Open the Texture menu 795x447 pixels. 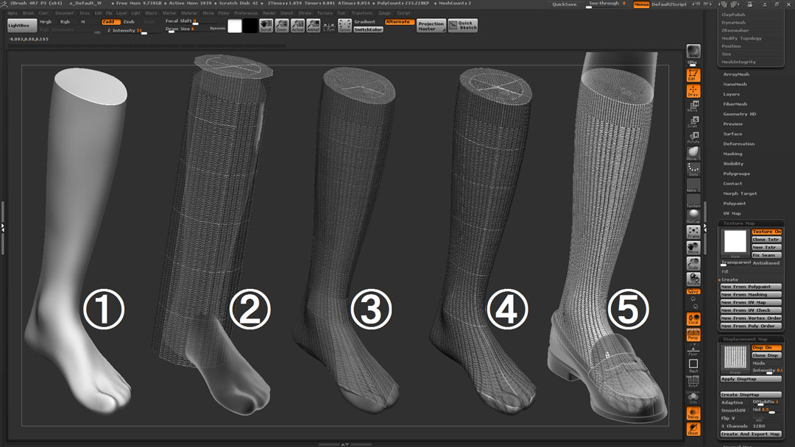(325, 13)
